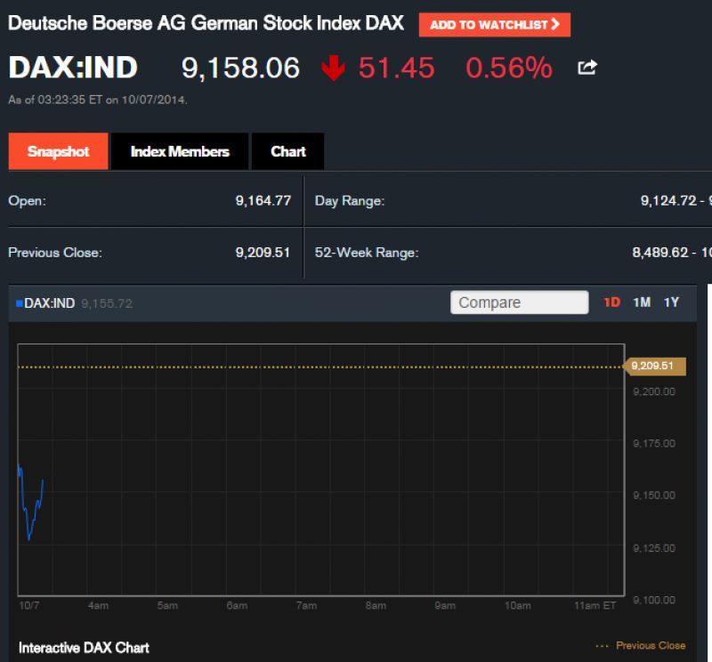Click the Compare input field

[x=520, y=303]
